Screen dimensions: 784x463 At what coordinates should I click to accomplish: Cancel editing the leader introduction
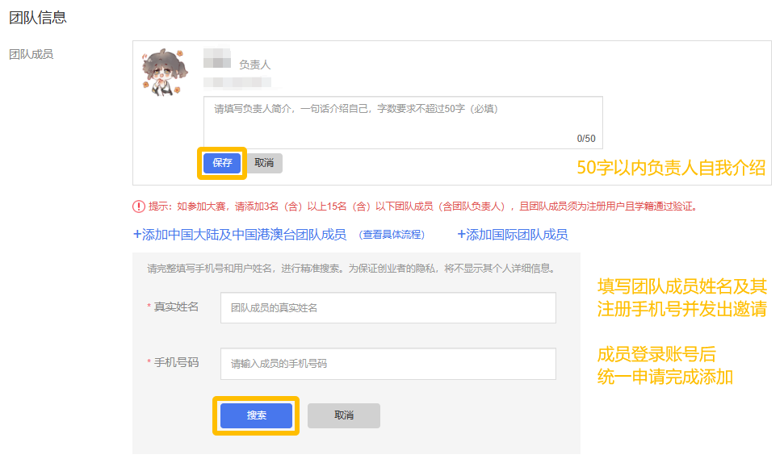tap(264, 163)
